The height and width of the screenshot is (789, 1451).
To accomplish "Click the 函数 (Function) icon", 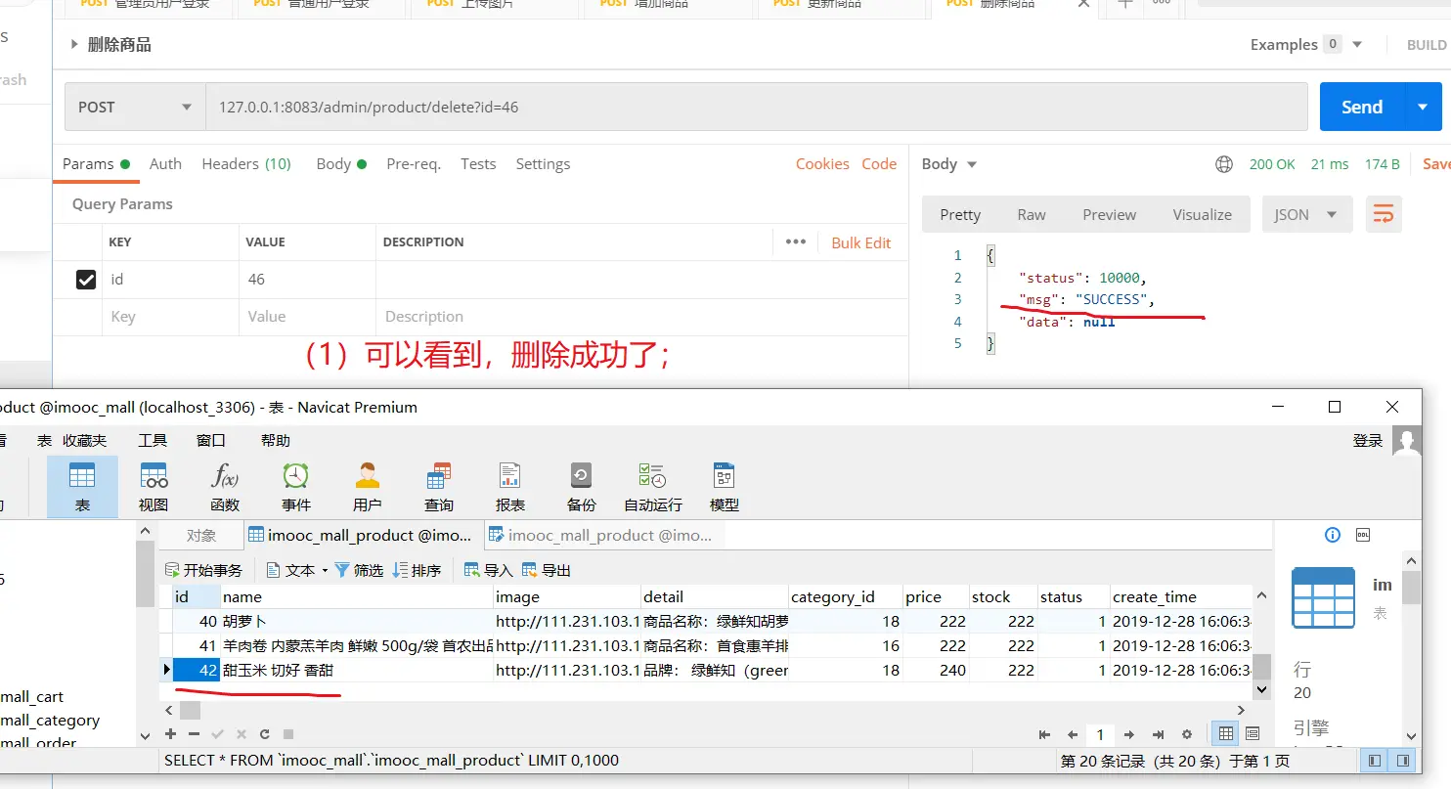I will pos(225,487).
